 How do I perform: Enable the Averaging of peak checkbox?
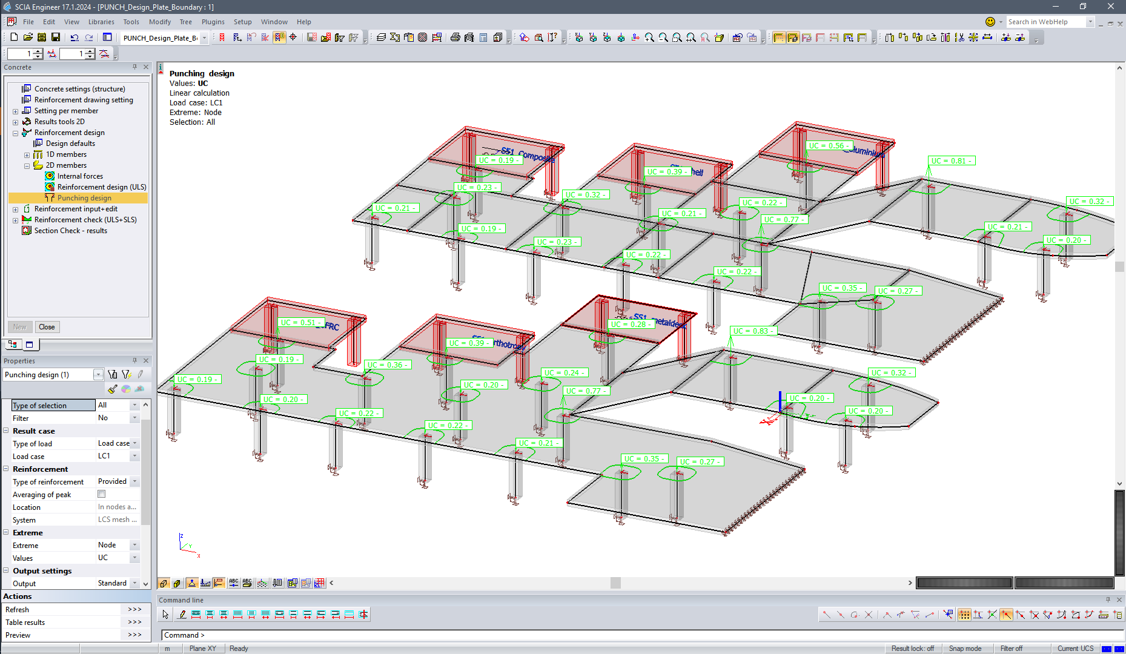(x=102, y=494)
